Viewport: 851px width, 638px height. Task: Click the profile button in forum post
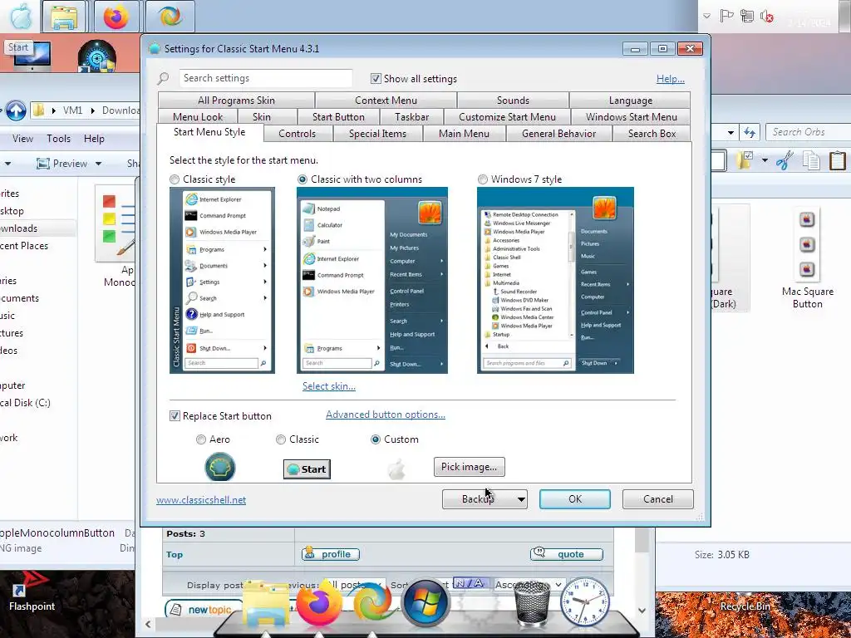(331, 554)
